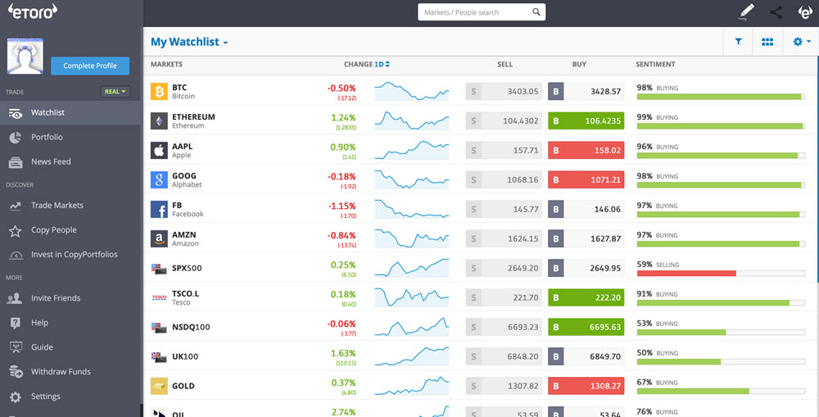Change the 1D period sort dropdown
The width and height of the screenshot is (819, 417).
tap(382, 64)
